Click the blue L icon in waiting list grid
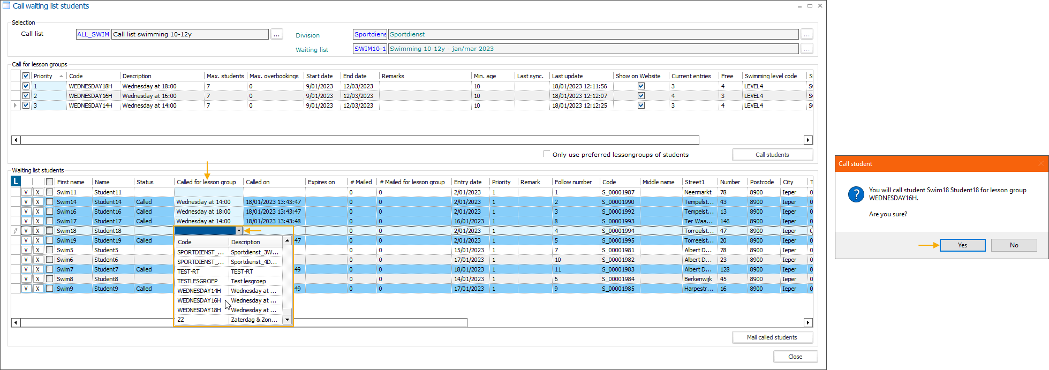Viewport: 1049px width, 370px height. click(16, 182)
